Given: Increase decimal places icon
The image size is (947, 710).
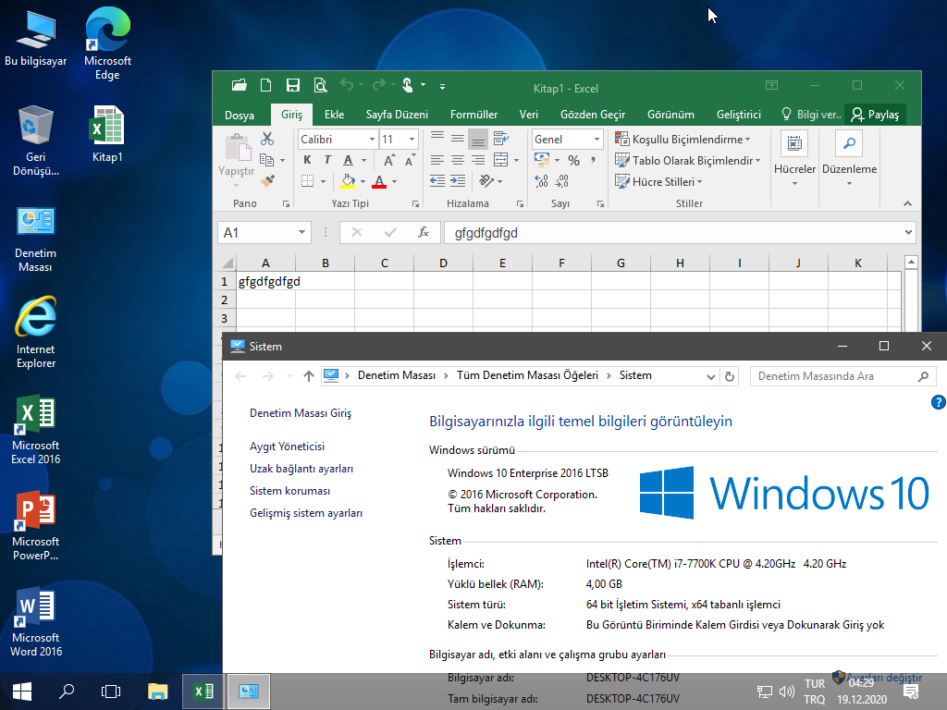Looking at the screenshot, I should [541, 180].
